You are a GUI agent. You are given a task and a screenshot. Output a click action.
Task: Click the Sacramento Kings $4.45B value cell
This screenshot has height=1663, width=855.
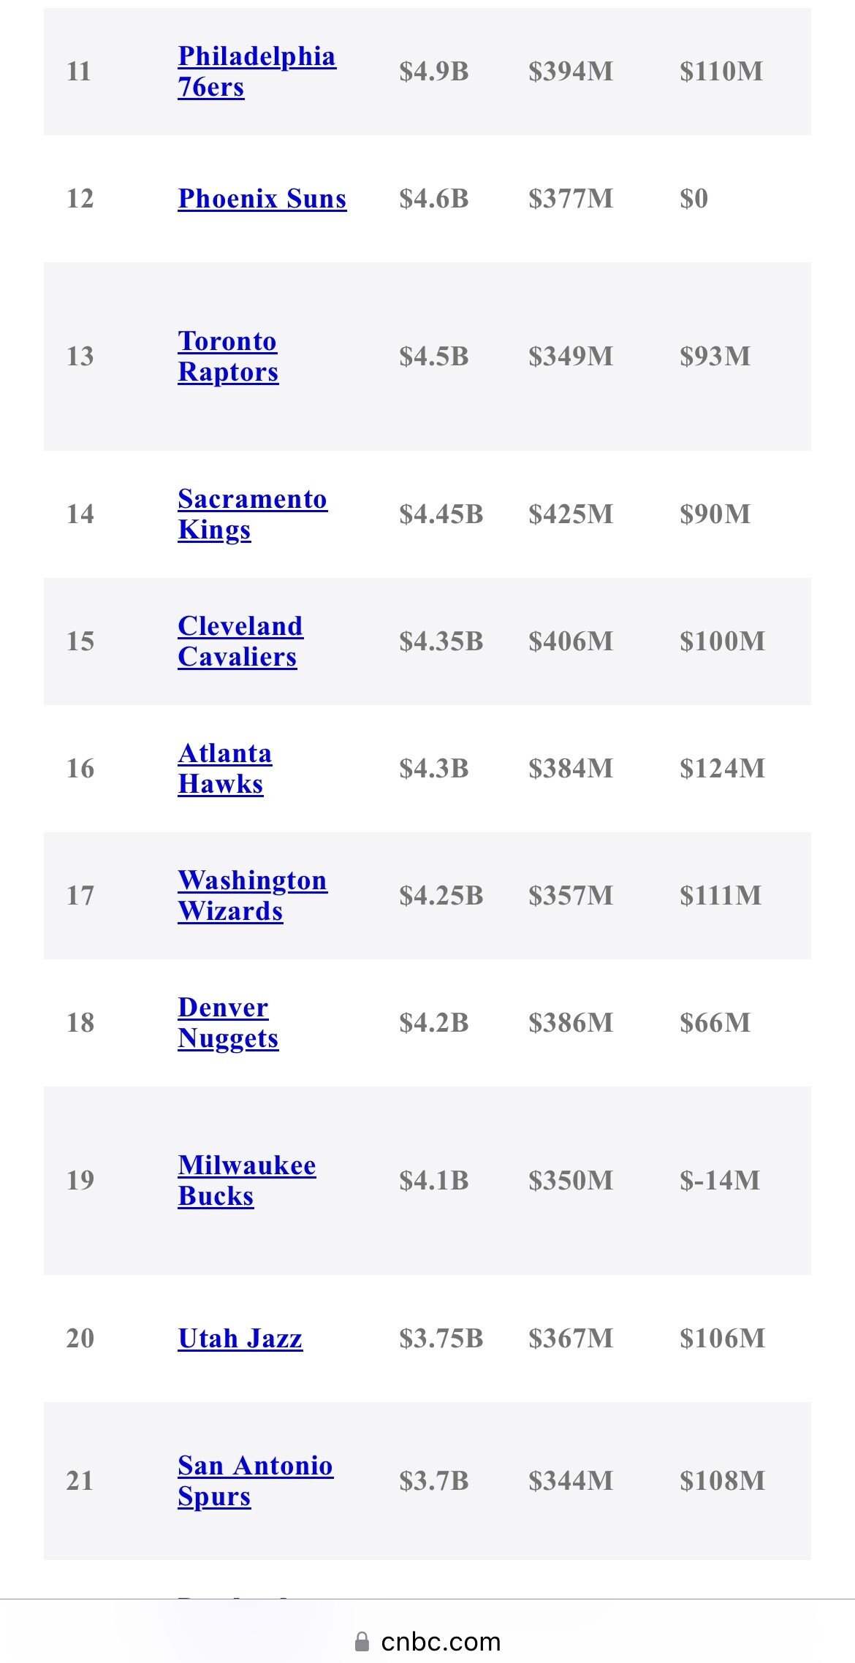(441, 514)
